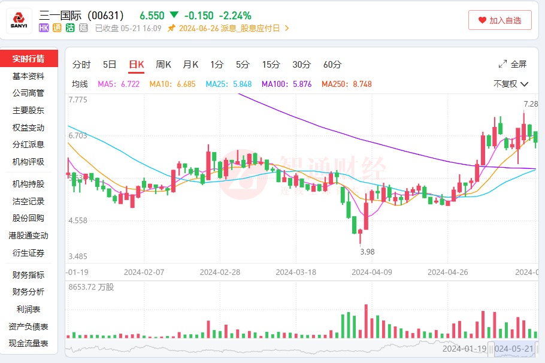Viewport: 545px width, 363px height.
Task: Click the orange pin icon beside dividend notice
Action: pos(171,28)
